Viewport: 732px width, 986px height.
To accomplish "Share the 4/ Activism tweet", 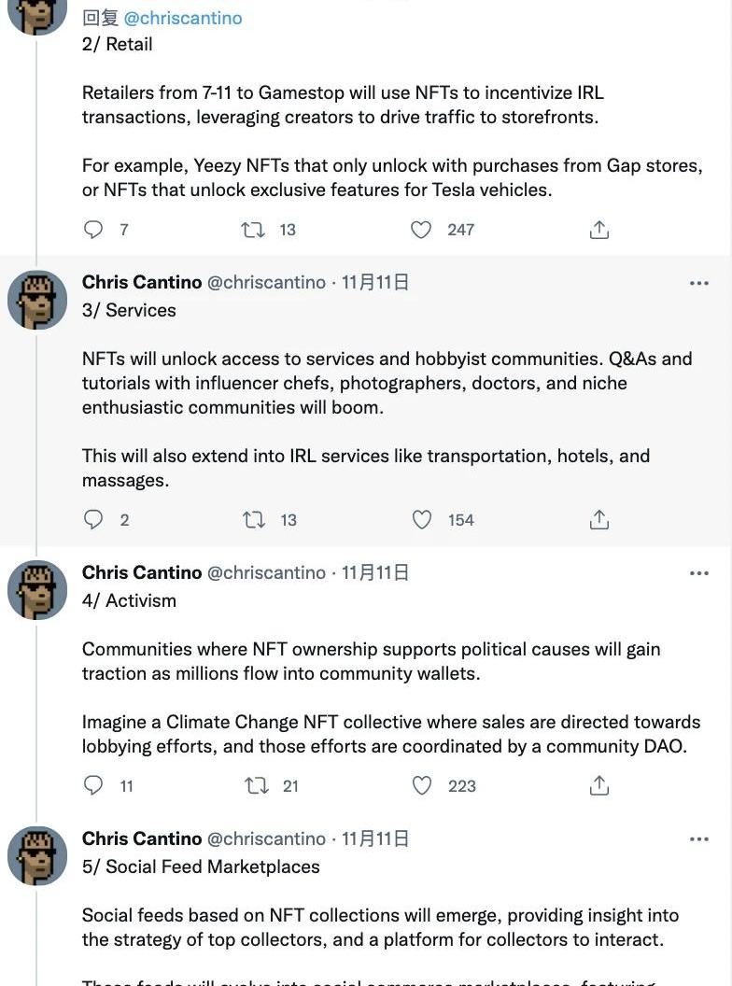I will click(x=599, y=785).
